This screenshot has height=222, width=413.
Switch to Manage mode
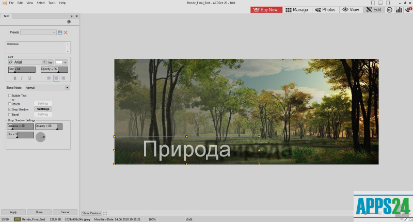pos(297,9)
